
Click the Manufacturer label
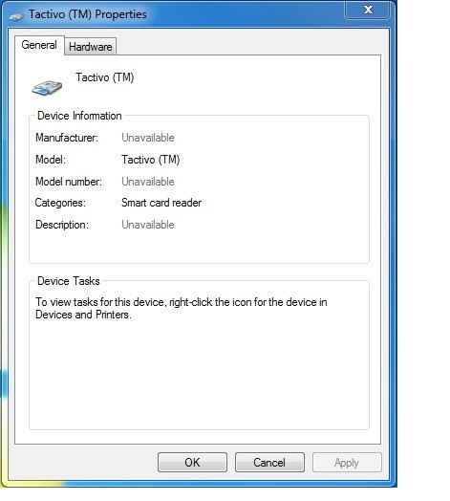point(67,138)
